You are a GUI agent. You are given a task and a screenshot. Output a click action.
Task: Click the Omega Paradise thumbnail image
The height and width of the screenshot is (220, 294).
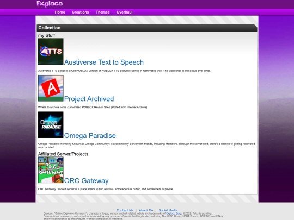[51, 125]
